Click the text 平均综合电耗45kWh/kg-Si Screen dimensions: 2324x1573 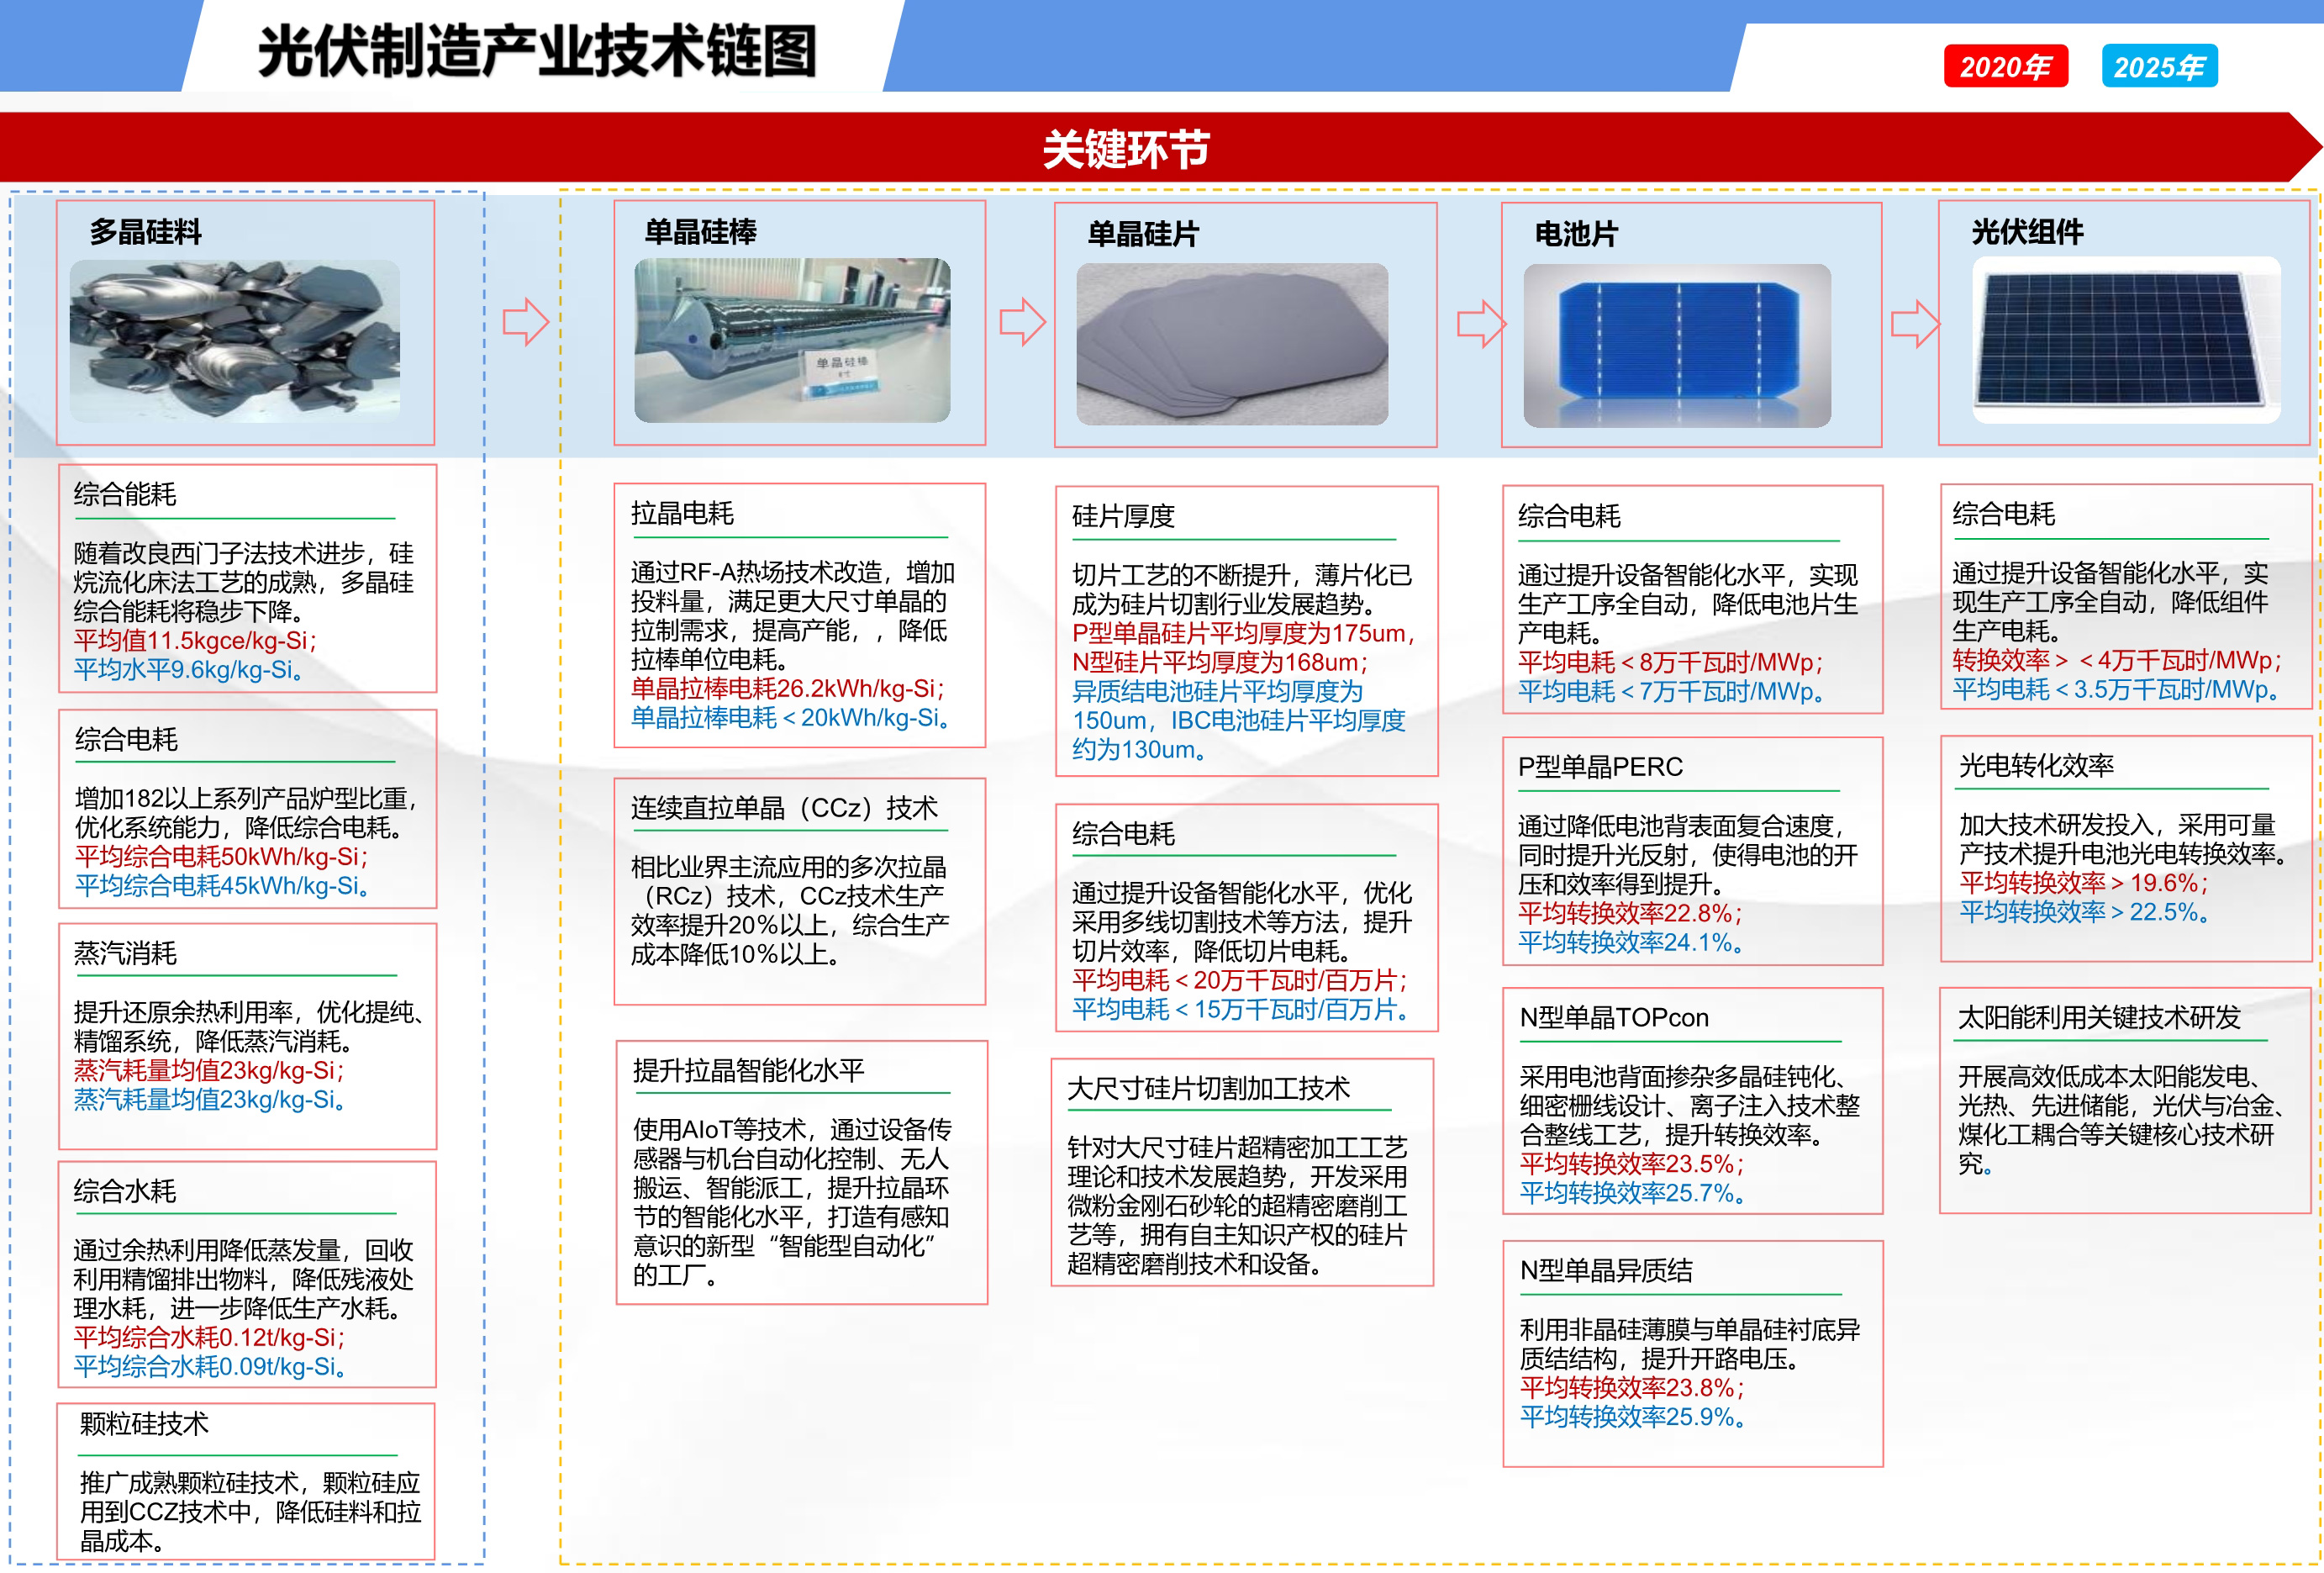223,885
